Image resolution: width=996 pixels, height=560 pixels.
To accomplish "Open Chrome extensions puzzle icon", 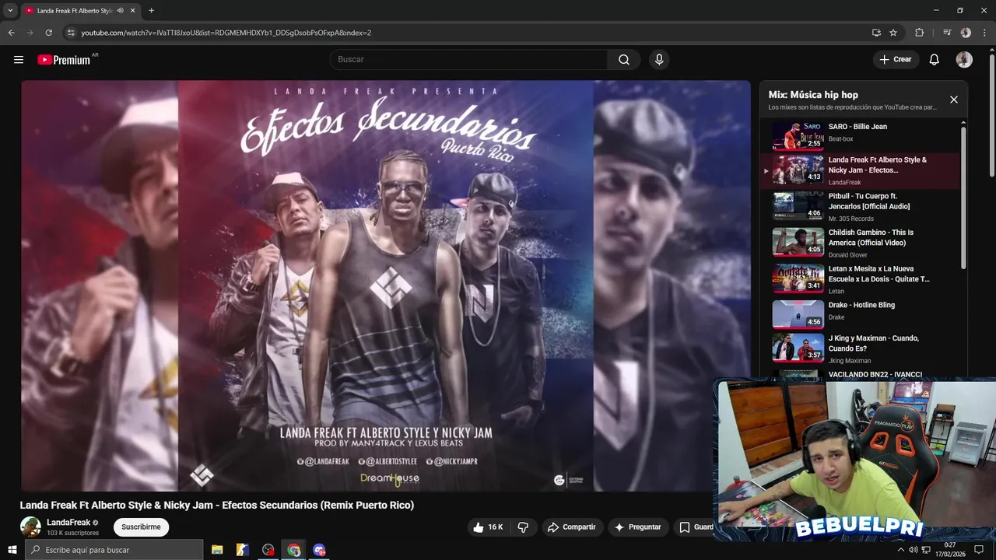I will coord(920,33).
